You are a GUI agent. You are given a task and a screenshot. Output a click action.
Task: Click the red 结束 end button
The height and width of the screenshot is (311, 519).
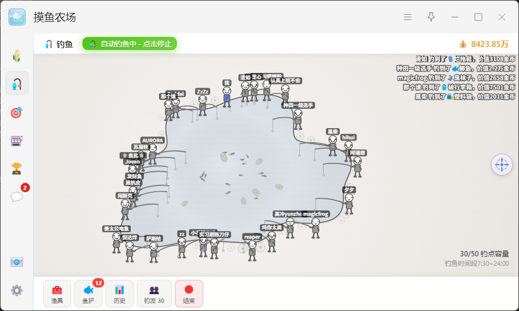(x=189, y=293)
